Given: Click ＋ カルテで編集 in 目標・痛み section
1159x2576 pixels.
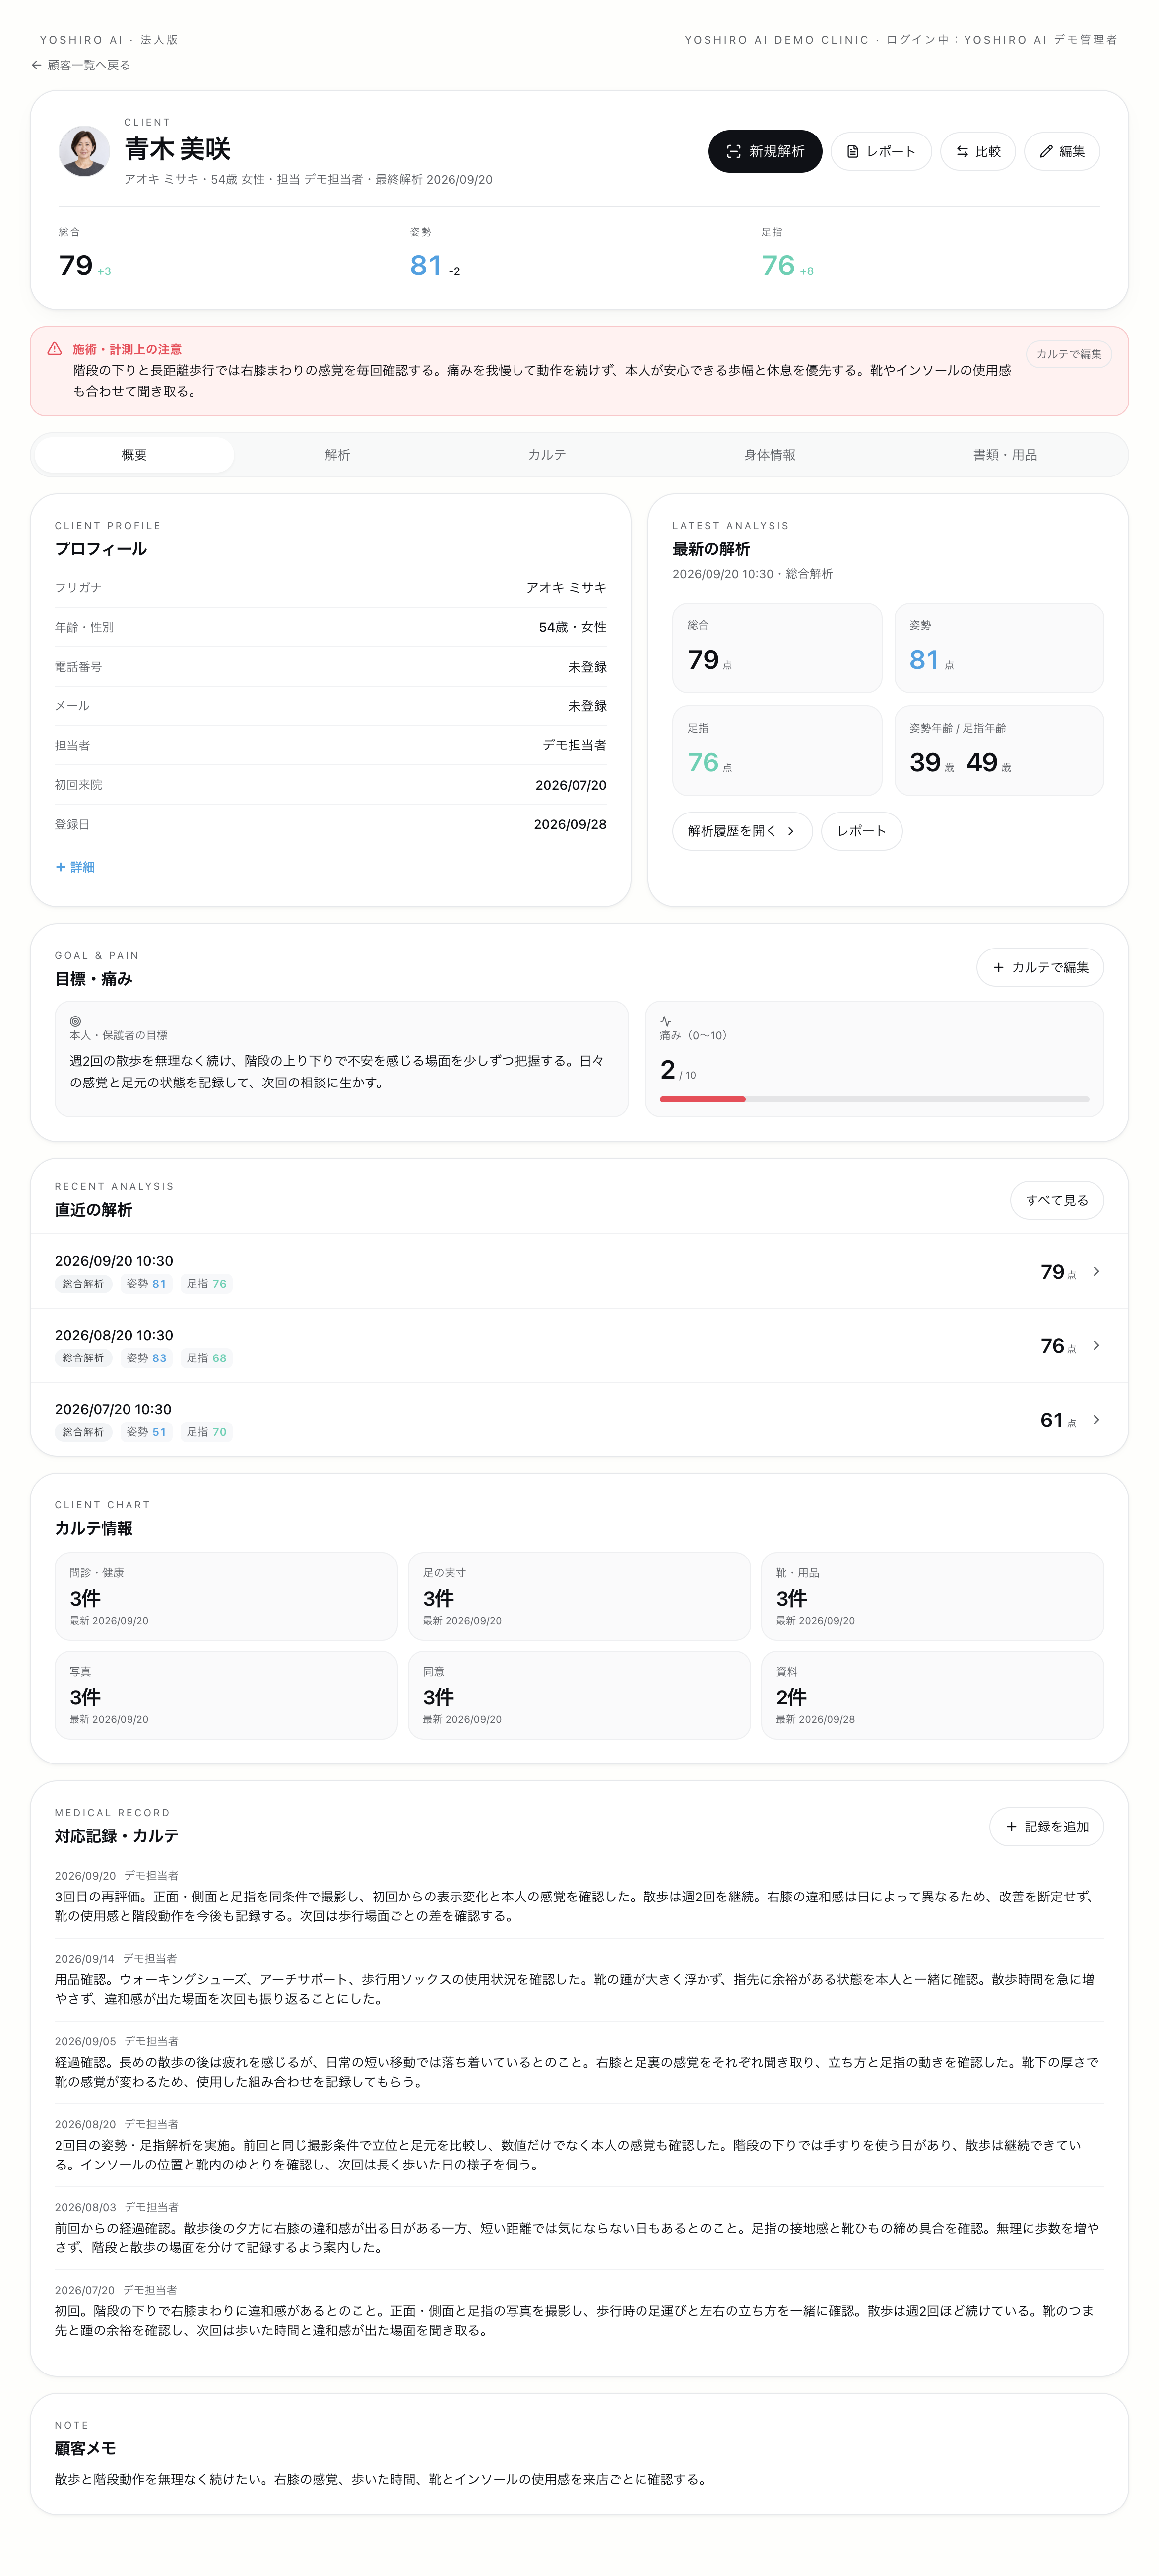Looking at the screenshot, I should point(1040,967).
